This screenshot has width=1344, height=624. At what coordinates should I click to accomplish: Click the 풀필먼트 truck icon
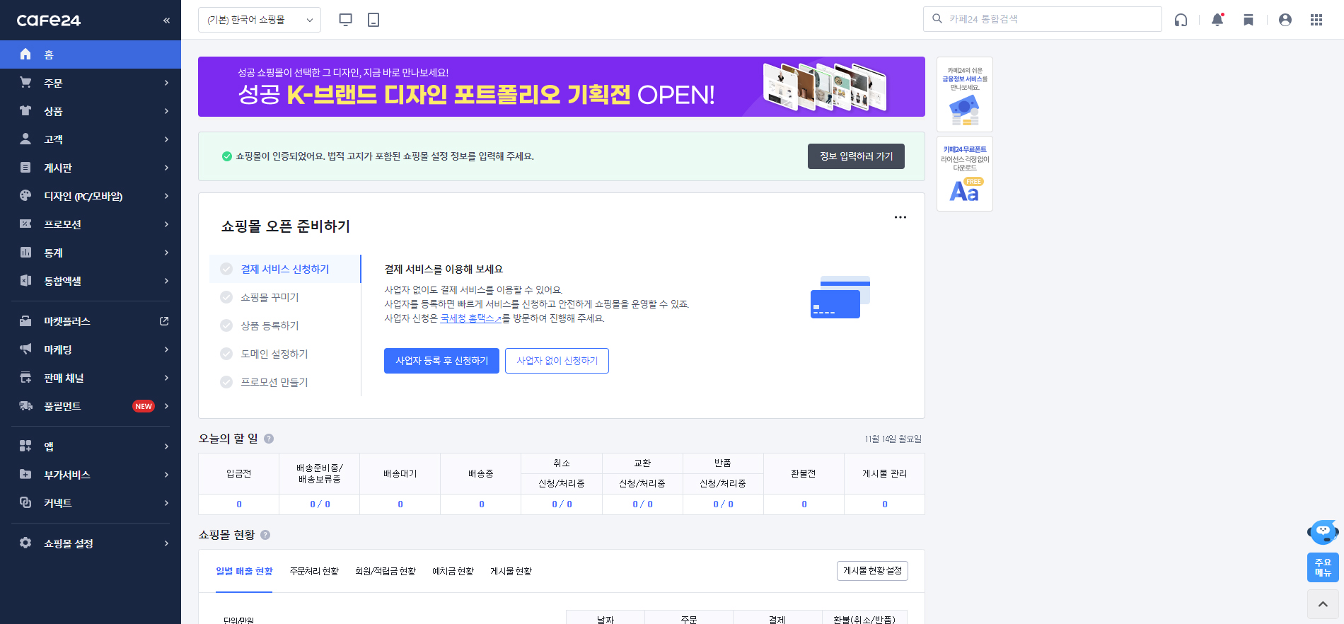tap(25, 405)
